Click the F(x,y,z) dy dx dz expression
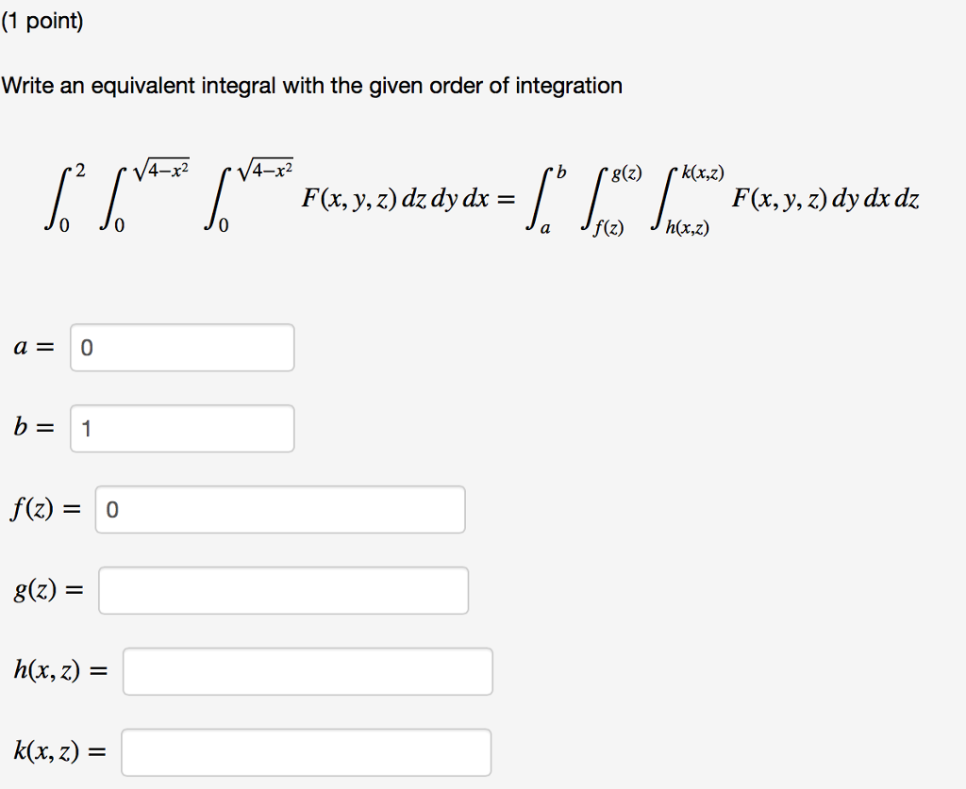The image size is (966, 789). point(825,200)
